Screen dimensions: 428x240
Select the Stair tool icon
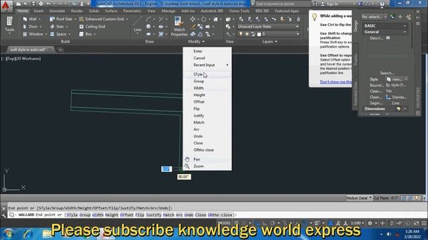[x=52, y=27]
